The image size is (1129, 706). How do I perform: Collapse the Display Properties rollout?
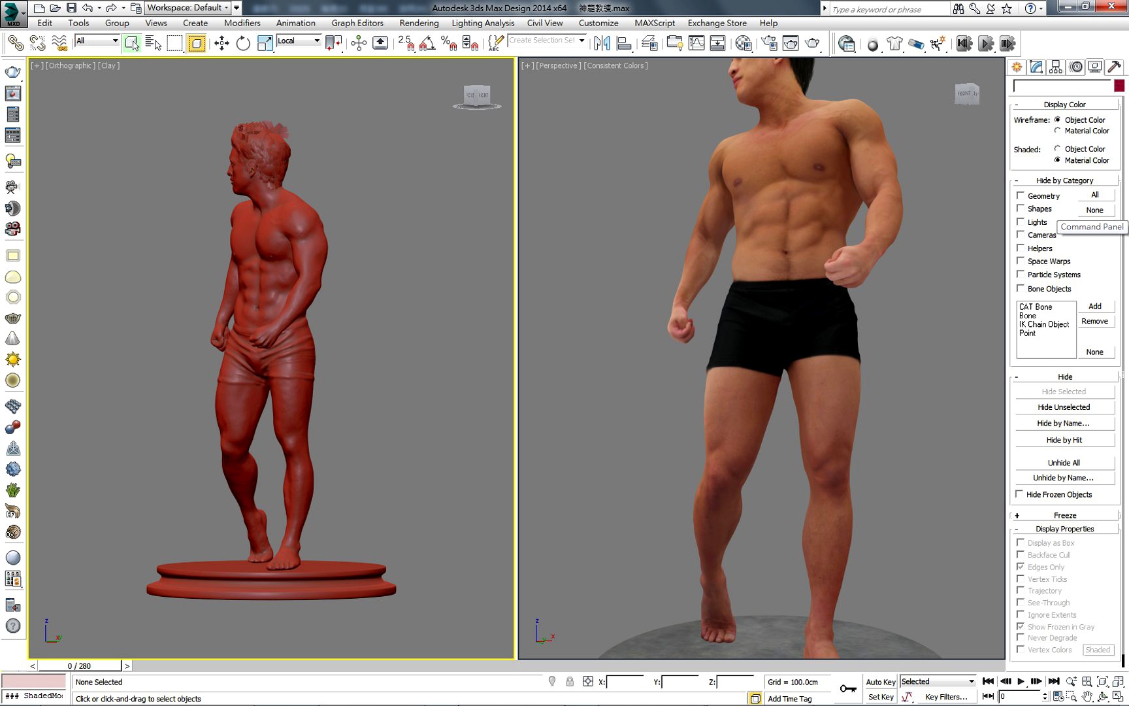pos(1064,529)
